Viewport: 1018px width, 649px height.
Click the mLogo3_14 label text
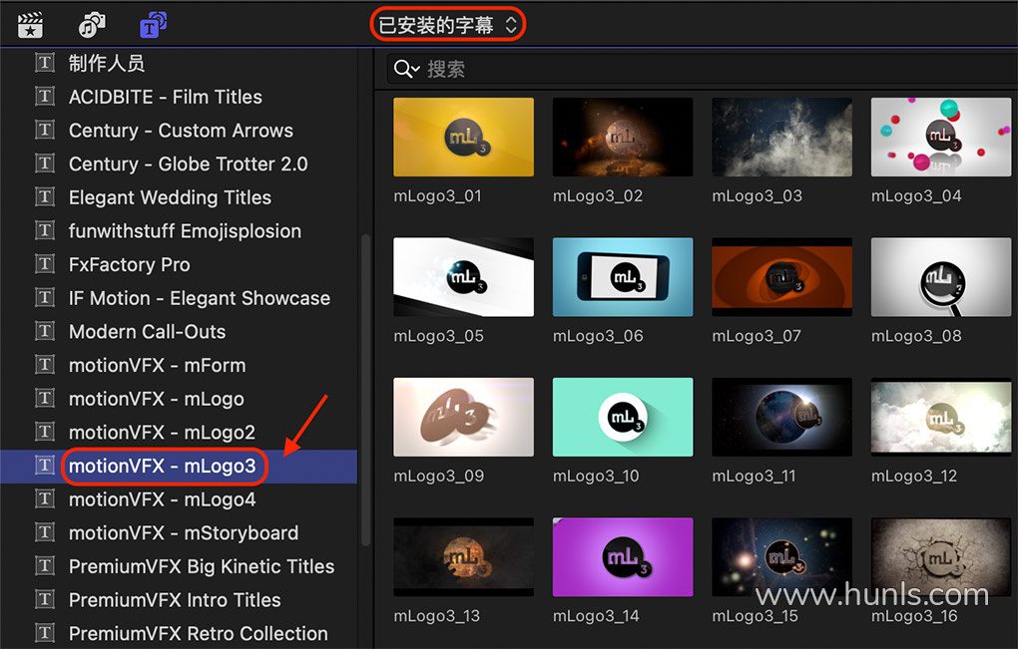click(x=596, y=616)
